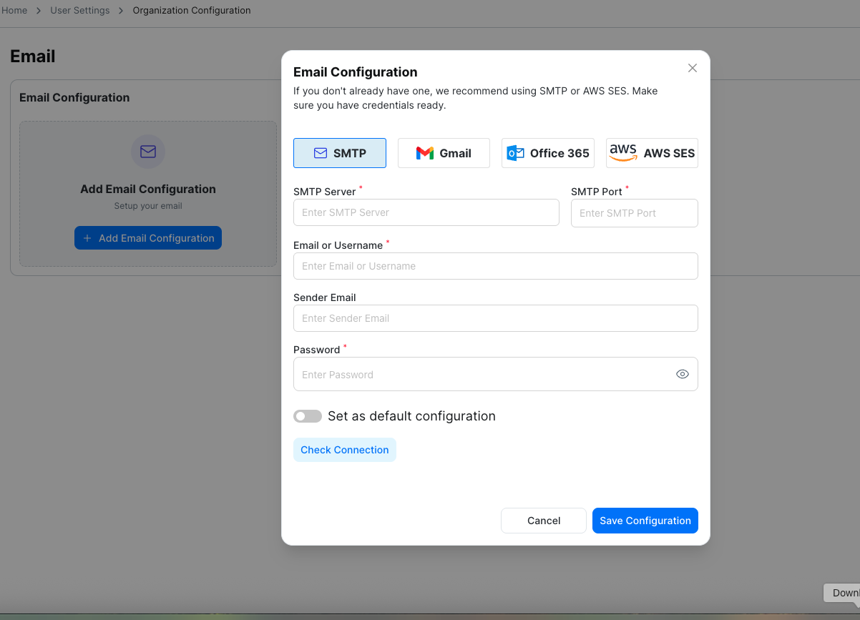Select the Organization Configuration breadcrumb item

(x=191, y=10)
